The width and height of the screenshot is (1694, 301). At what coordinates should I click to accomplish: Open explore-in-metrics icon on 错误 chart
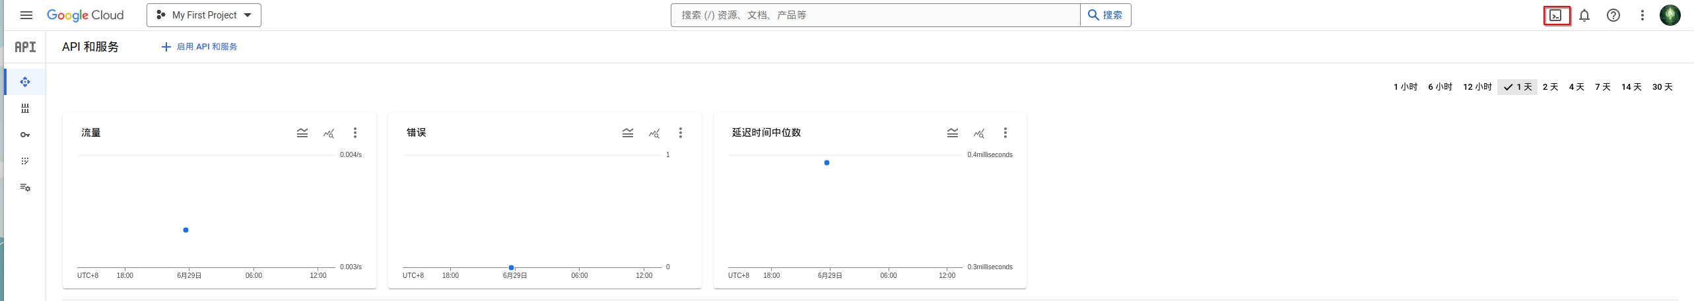click(654, 133)
